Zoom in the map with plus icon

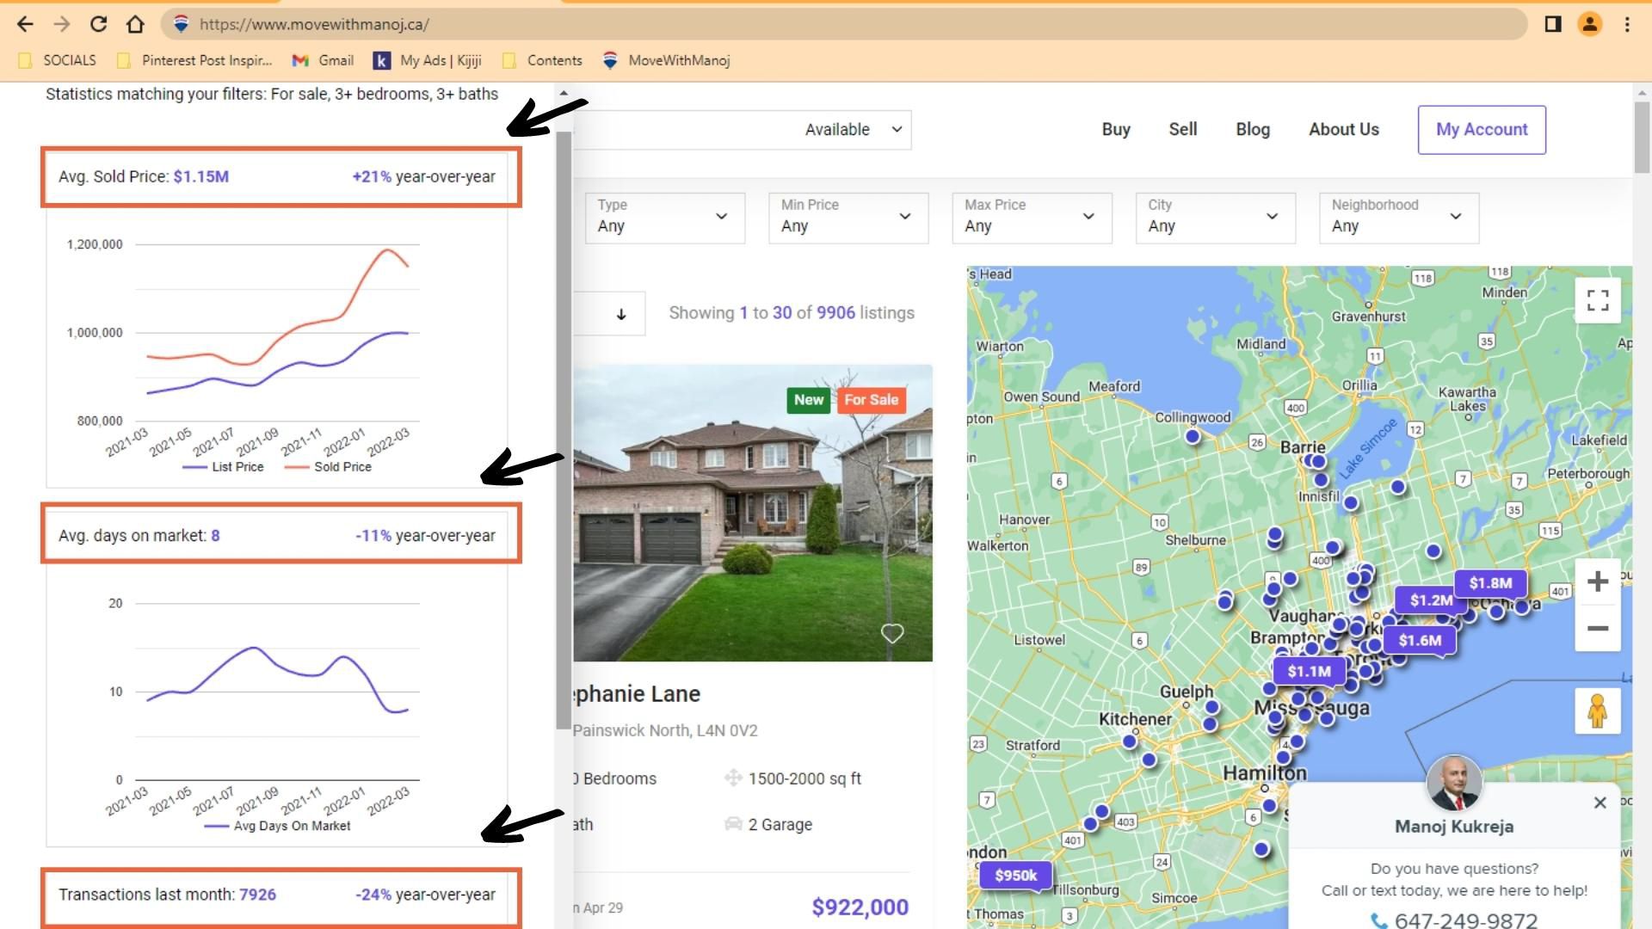[x=1598, y=581]
